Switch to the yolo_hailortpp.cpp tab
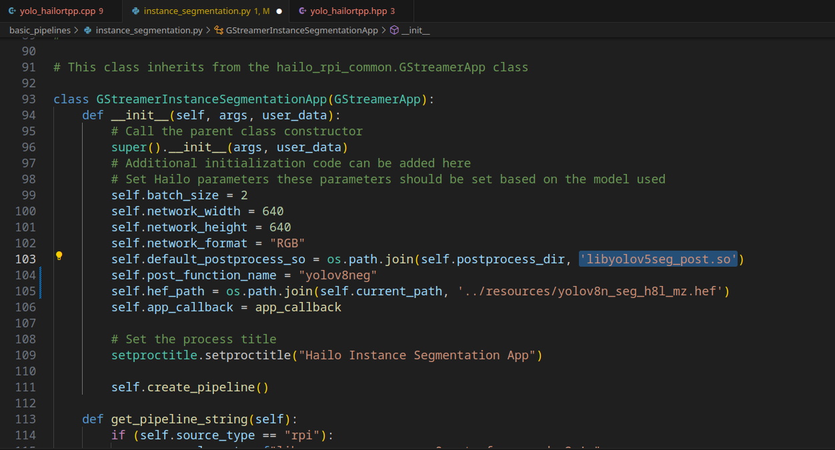 click(x=57, y=11)
